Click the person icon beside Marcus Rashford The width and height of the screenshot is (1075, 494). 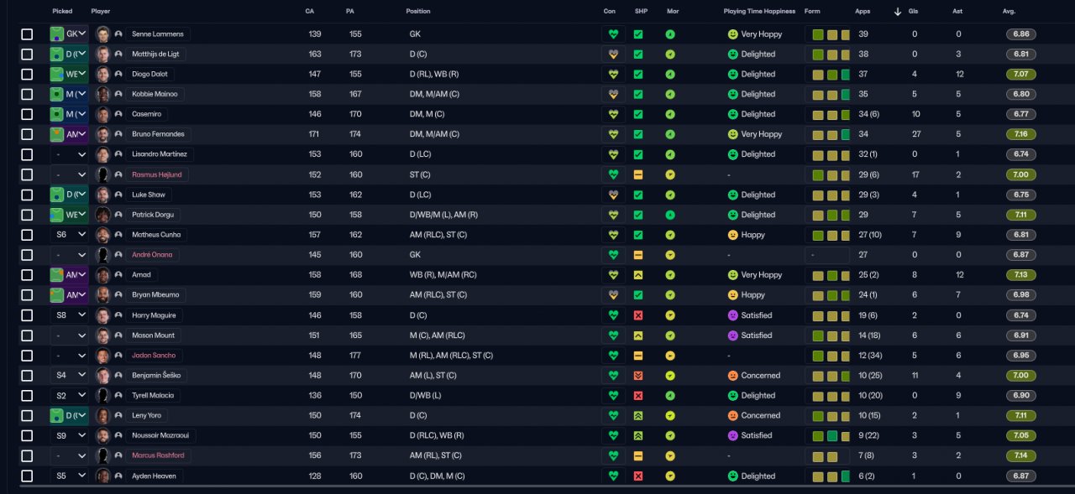tap(118, 457)
